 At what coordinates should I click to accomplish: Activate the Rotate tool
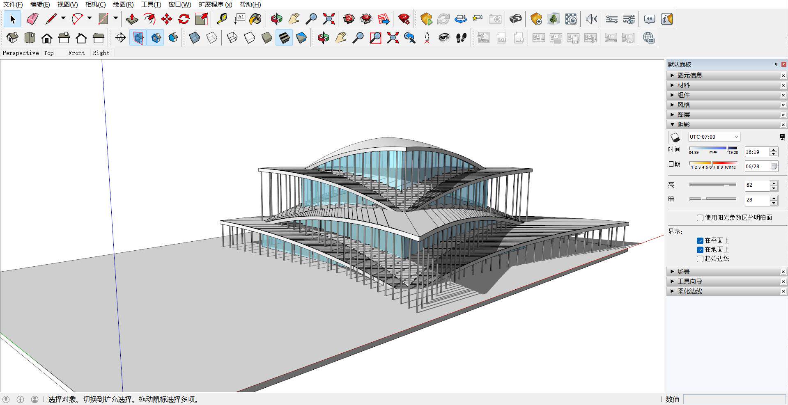184,19
